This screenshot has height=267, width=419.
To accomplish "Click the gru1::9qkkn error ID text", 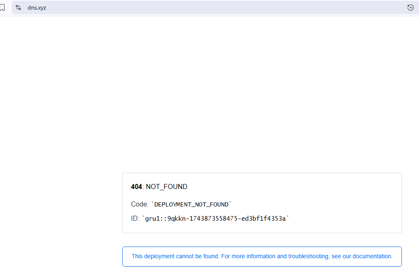I will tap(215, 219).
